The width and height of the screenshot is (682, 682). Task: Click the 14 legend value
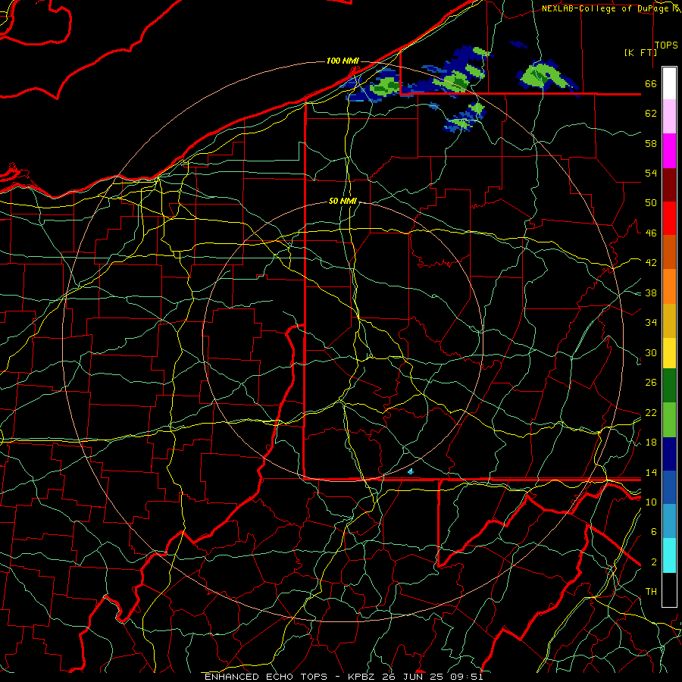[x=651, y=472]
